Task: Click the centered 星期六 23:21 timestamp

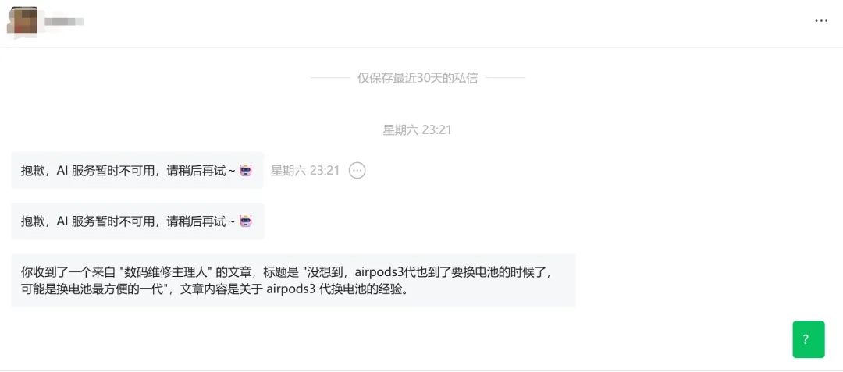Action: 417,130
